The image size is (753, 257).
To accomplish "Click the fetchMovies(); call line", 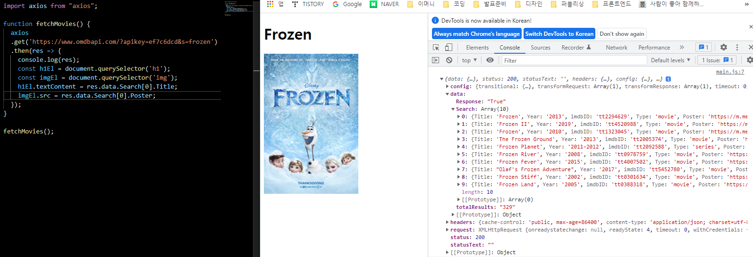I will click(29, 132).
